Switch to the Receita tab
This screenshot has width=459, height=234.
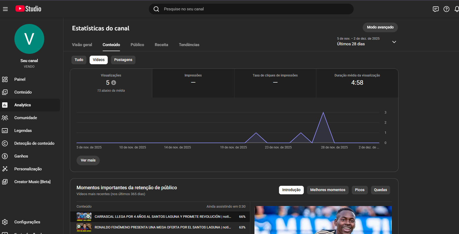coord(161,45)
